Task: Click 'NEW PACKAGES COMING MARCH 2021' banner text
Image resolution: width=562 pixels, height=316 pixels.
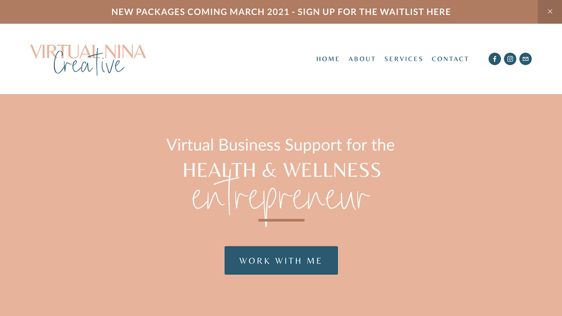Action: (x=200, y=12)
